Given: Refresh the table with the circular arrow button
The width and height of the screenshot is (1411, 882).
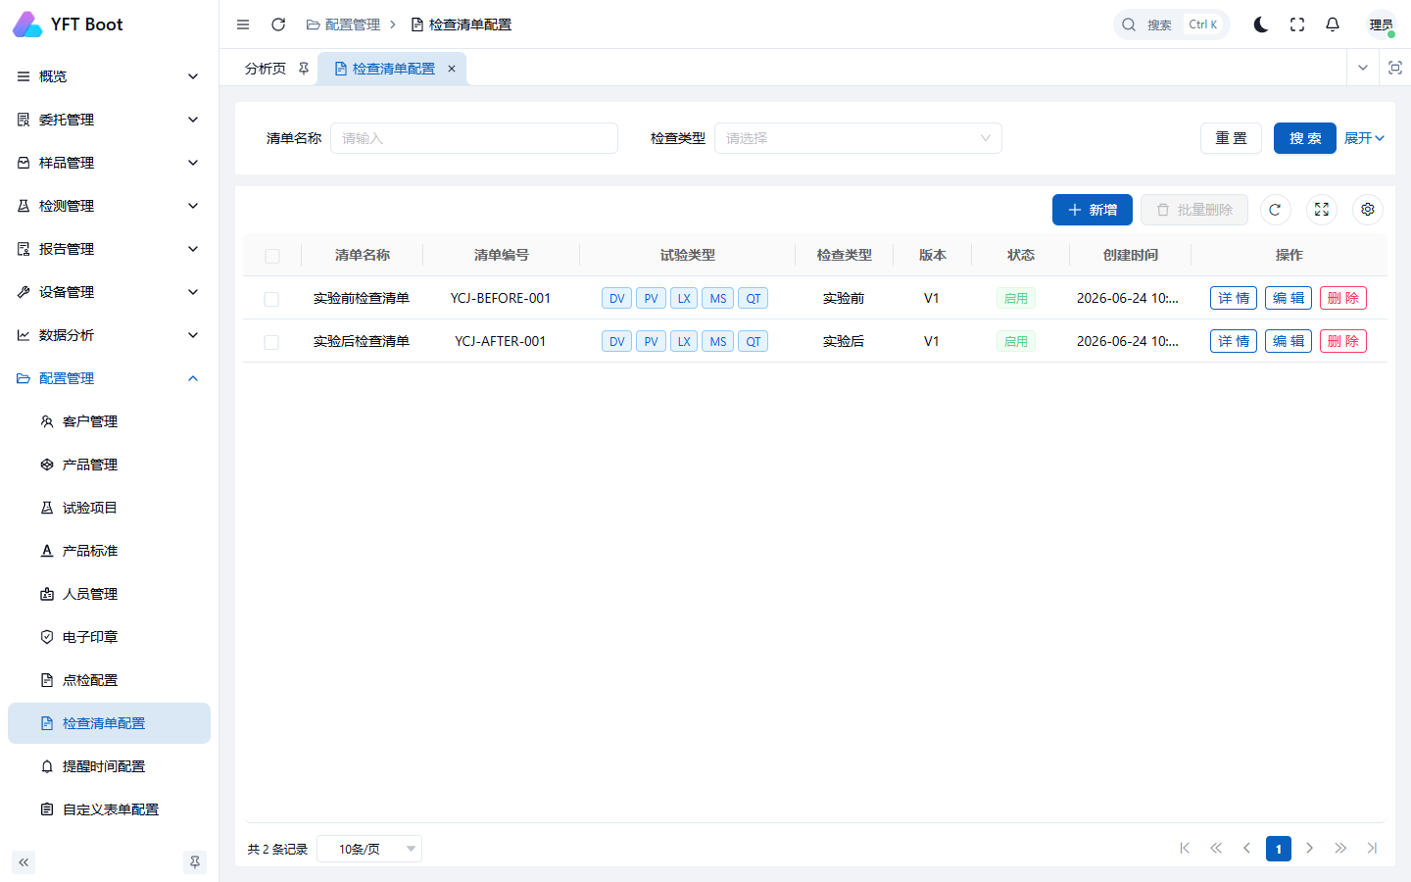Looking at the screenshot, I should click(1275, 210).
